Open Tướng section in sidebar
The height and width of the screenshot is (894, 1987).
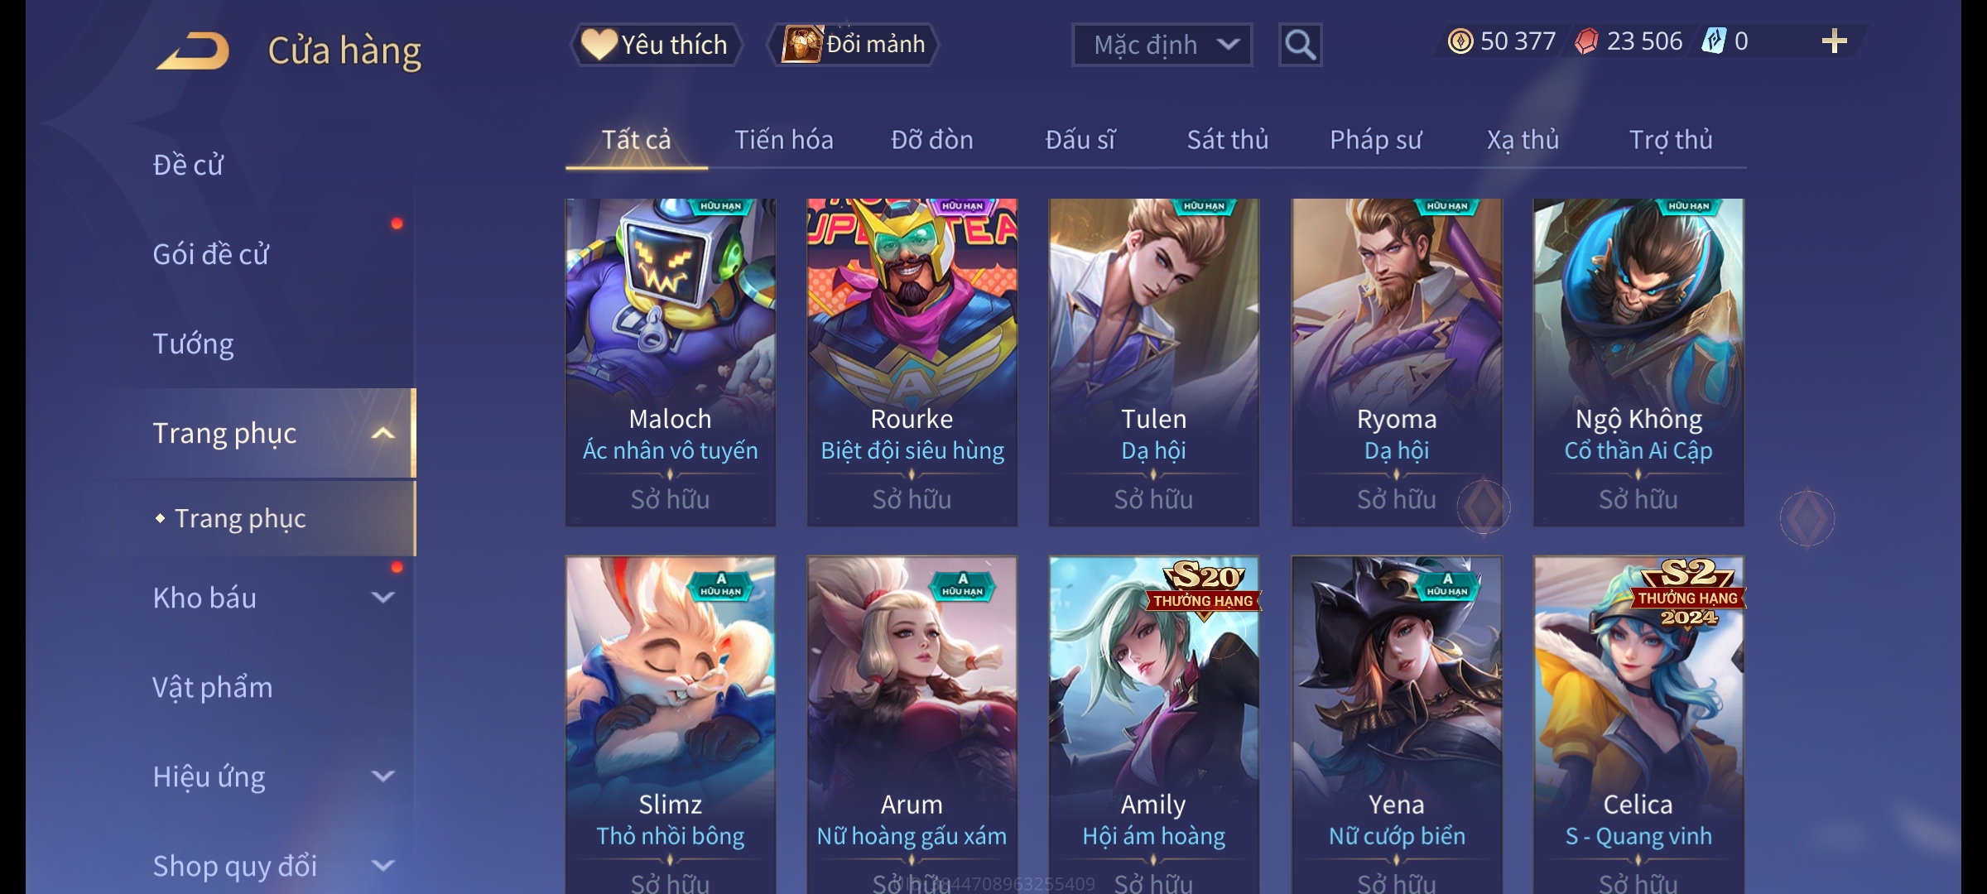pyautogui.click(x=193, y=344)
